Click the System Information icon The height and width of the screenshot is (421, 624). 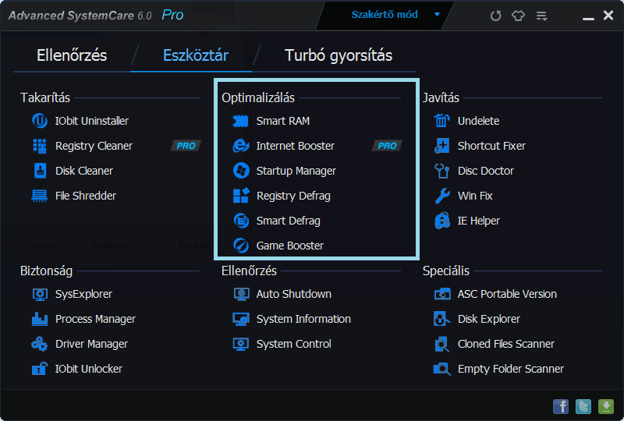(x=241, y=319)
